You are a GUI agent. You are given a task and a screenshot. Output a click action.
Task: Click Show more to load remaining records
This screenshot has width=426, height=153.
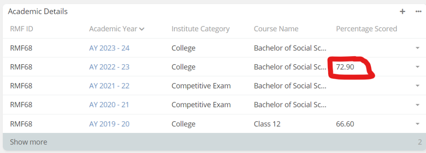point(29,142)
